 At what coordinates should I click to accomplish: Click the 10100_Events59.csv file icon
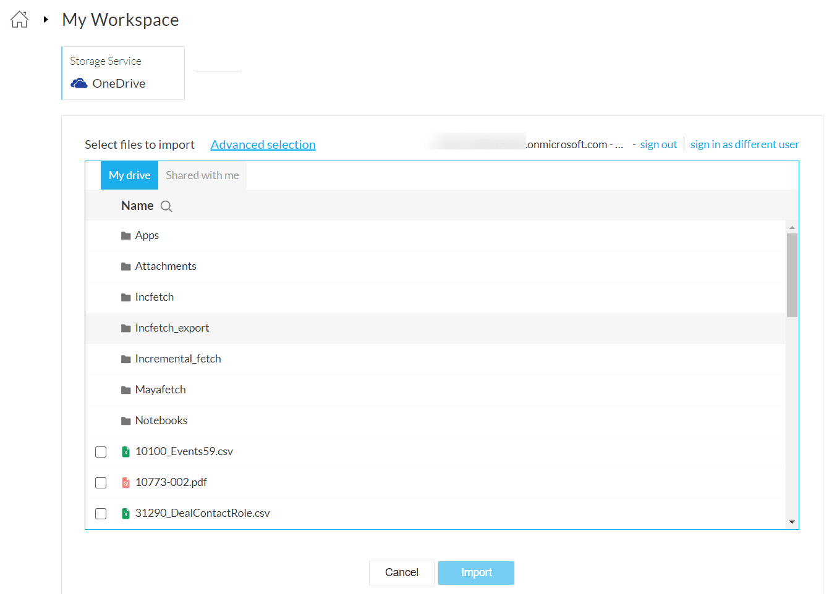point(126,452)
